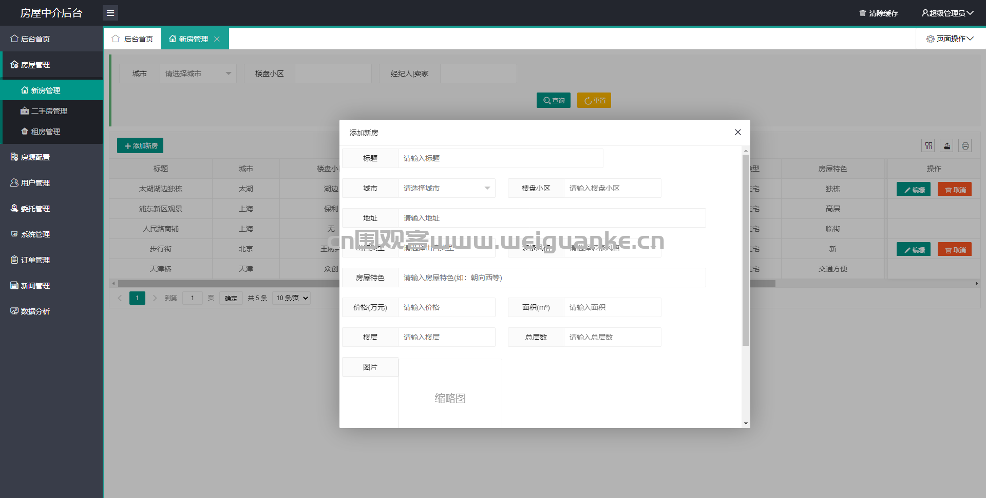
Task: Click the 重置 reset button
Action: point(594,100)
